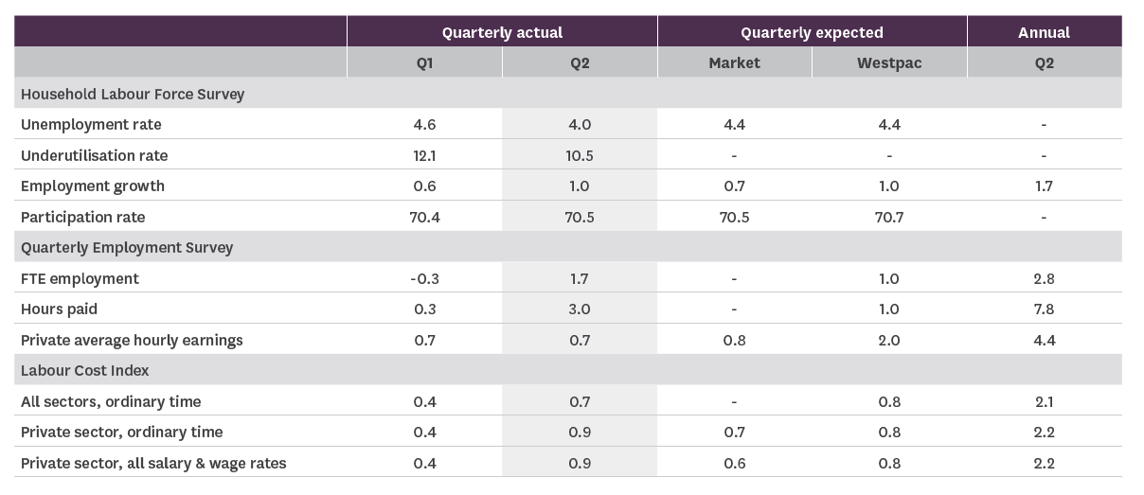Click the Quarterly expected column header
Image resolution: width=1144 pixels, height=495 pixels.
click(812, 32)
